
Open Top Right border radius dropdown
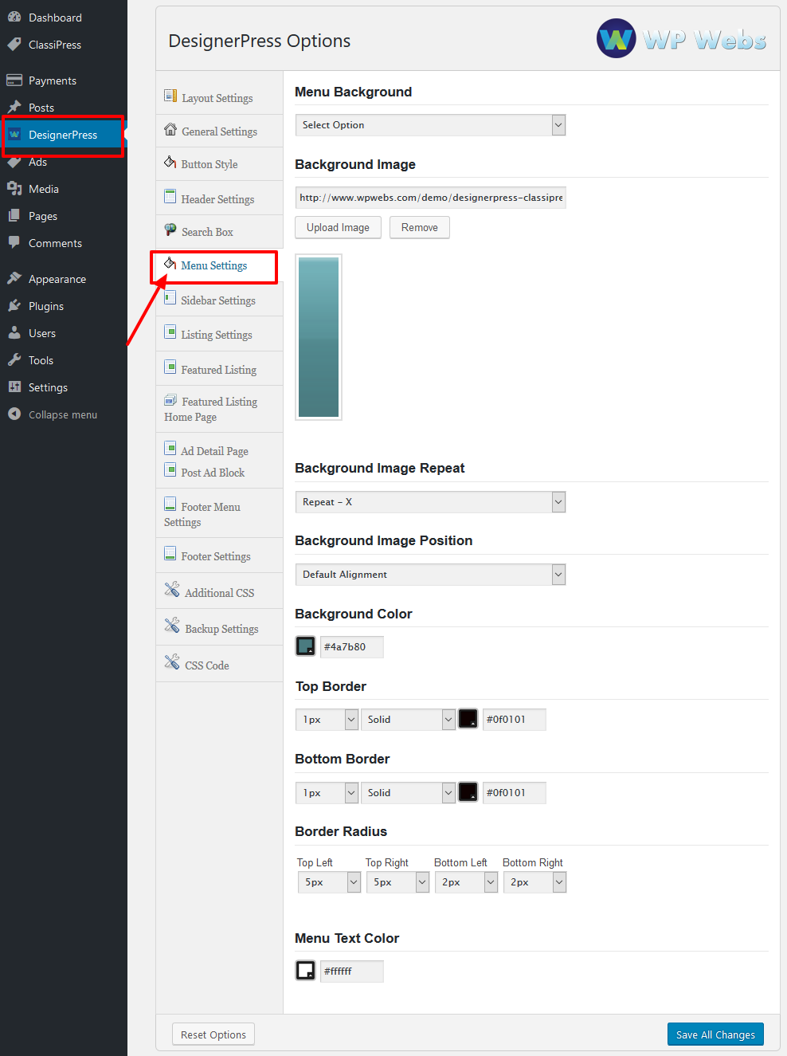[397, 882]
